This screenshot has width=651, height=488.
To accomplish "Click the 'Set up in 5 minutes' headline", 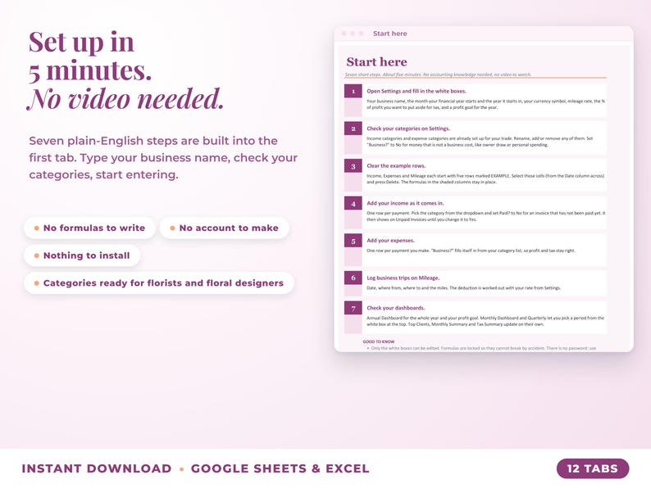I will [90, 56].
